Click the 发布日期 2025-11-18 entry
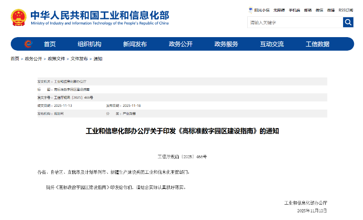This screenshot has height=220, width=363. click(123, 106)
